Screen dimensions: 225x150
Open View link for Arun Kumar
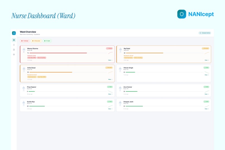tap(207, 94)
